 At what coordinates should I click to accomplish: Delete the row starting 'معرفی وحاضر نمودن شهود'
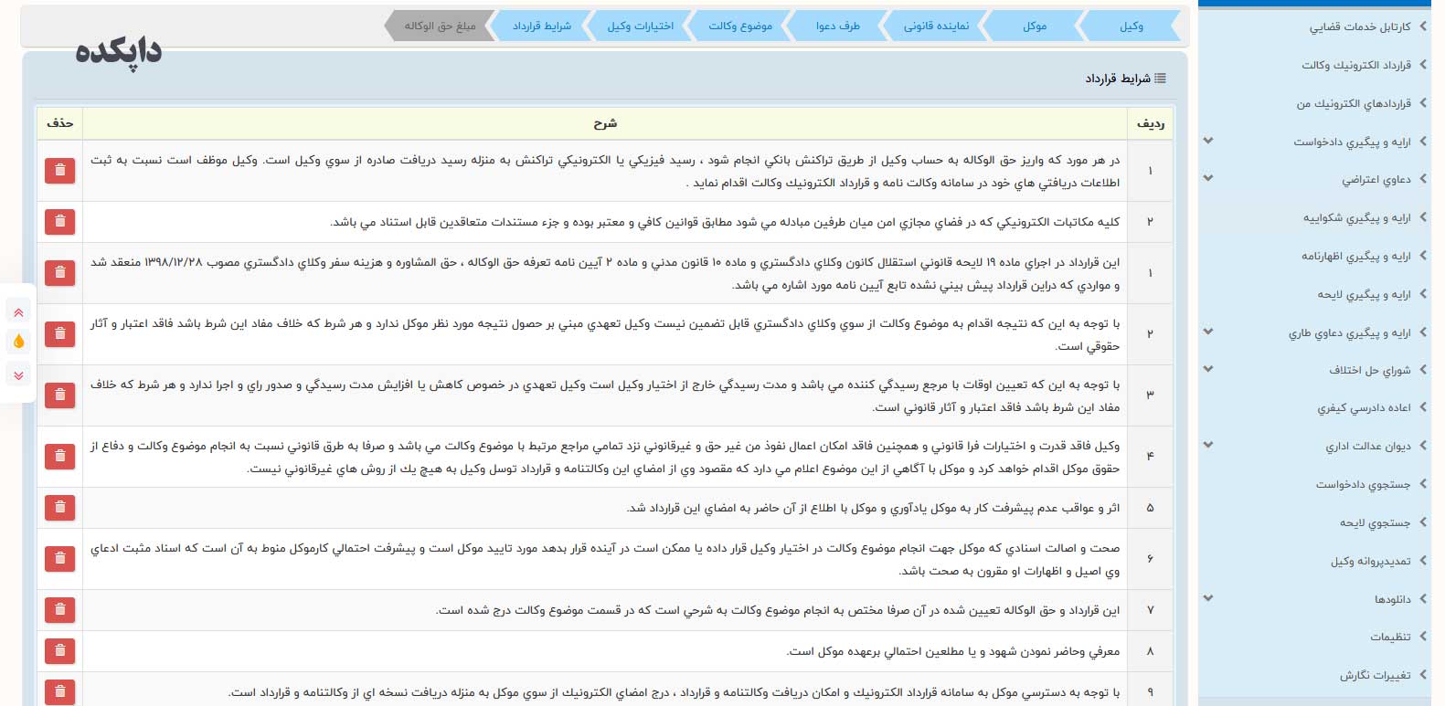pos(59,650)
